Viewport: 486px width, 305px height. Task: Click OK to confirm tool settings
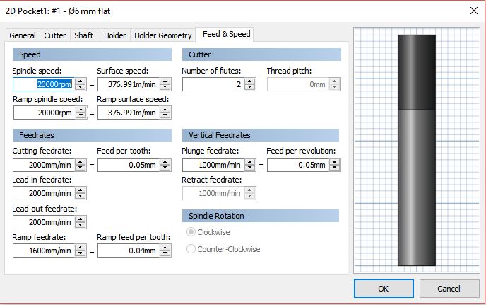pos(384,288)
